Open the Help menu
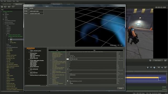 (18, 1)
